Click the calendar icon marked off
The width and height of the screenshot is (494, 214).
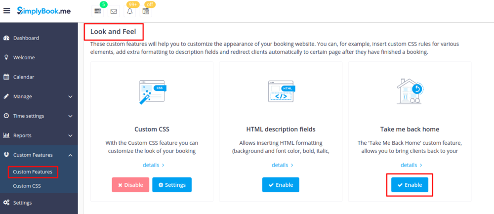pos(146,11)
